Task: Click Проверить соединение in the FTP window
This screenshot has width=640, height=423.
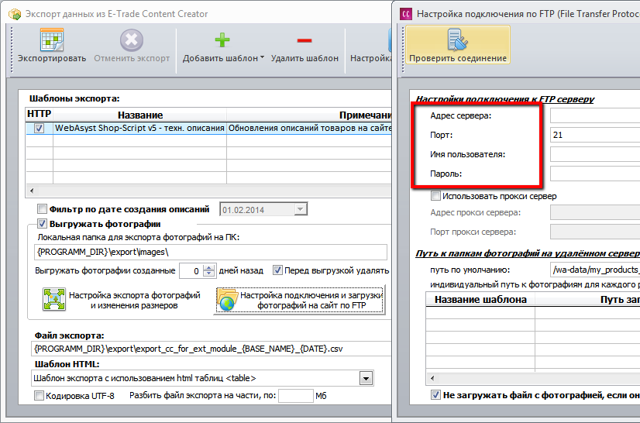Action: [x=458, y=45]
